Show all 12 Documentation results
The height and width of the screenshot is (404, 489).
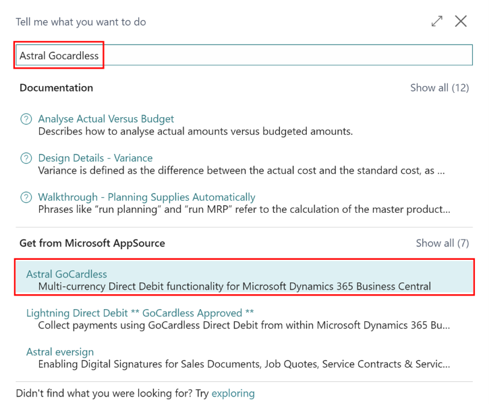click(439, 88)
